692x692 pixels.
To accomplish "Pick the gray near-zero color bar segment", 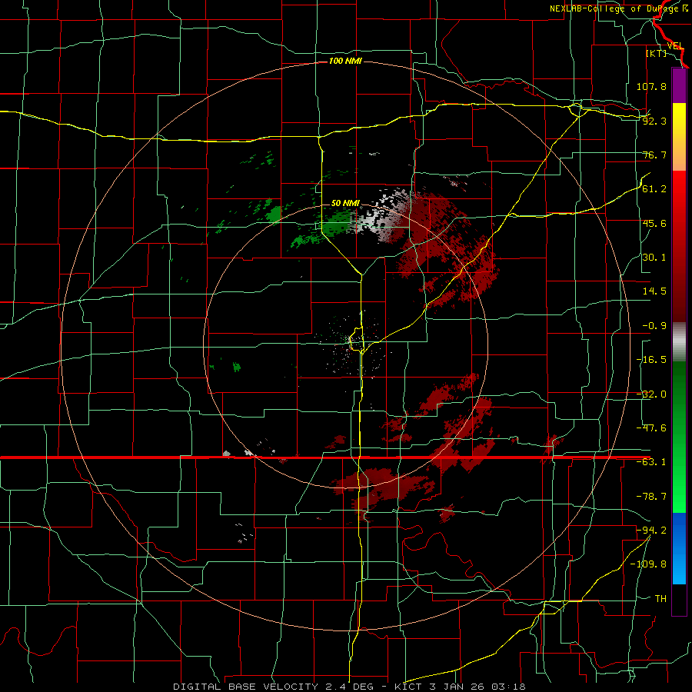I will (x=679, y=342).
